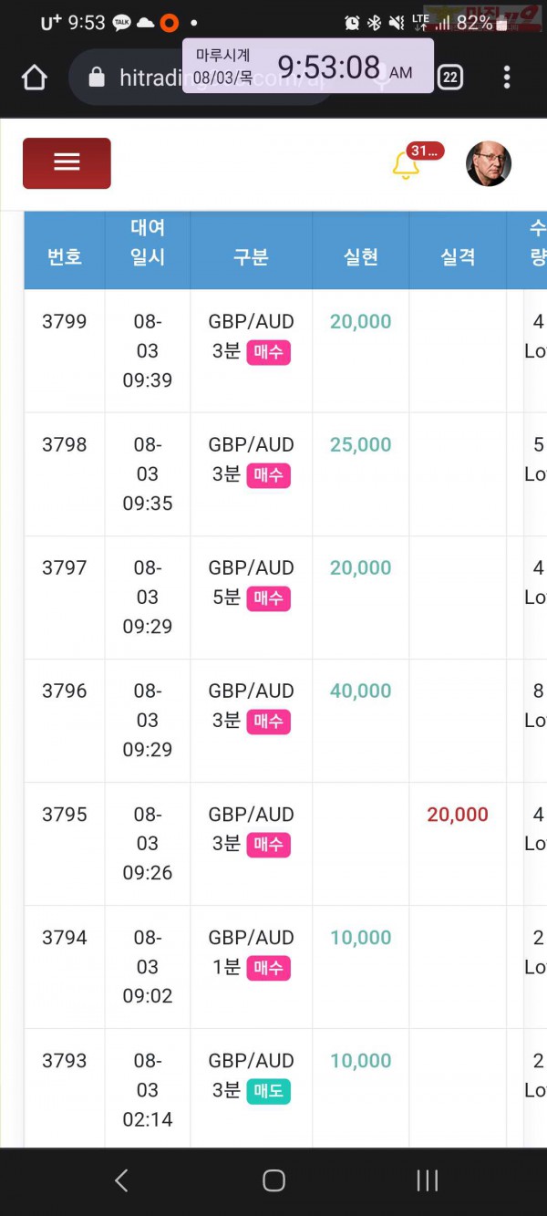
Task: Open the red hamburger menu
Action: pos(67,163)
